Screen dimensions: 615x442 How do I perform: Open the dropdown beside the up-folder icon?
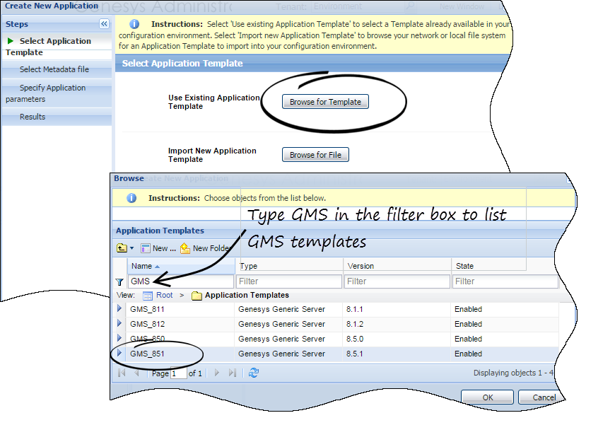coord(131,248)
